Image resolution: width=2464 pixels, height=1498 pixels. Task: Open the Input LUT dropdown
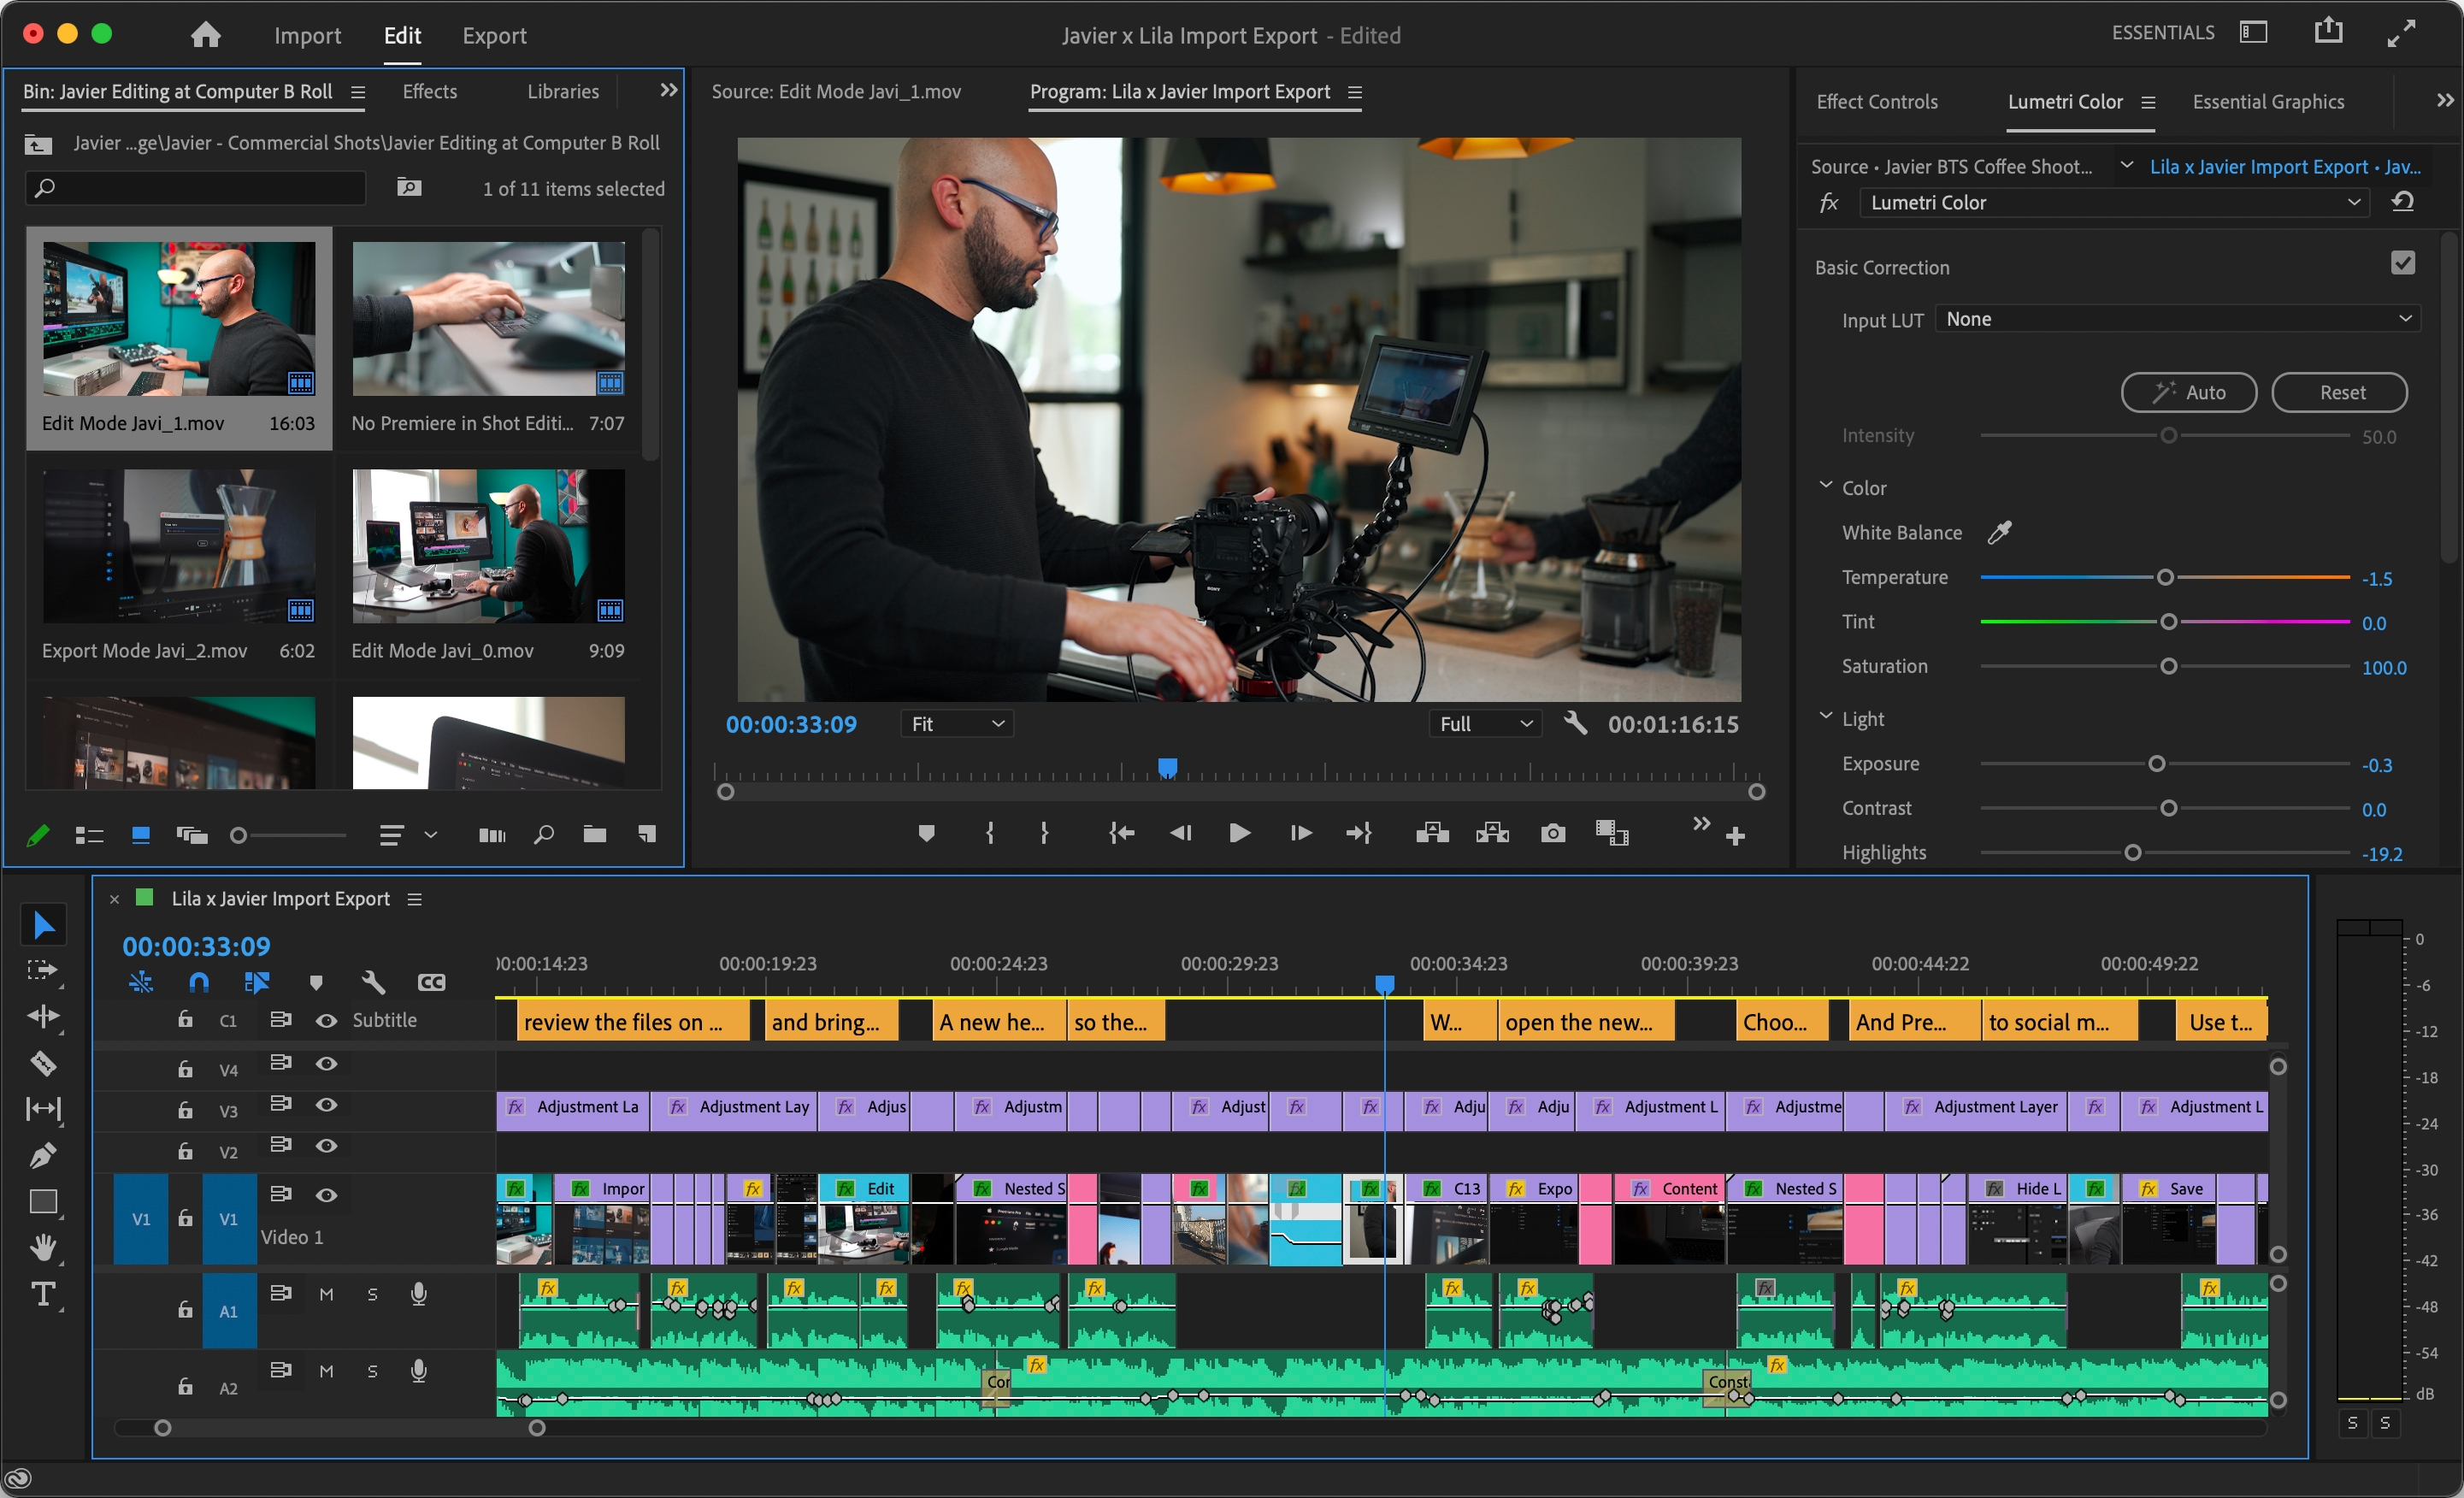coord(2181,319)
